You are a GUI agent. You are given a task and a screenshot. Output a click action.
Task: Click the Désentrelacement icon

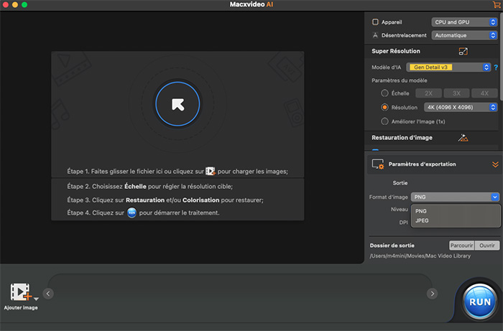pos(375,35)
